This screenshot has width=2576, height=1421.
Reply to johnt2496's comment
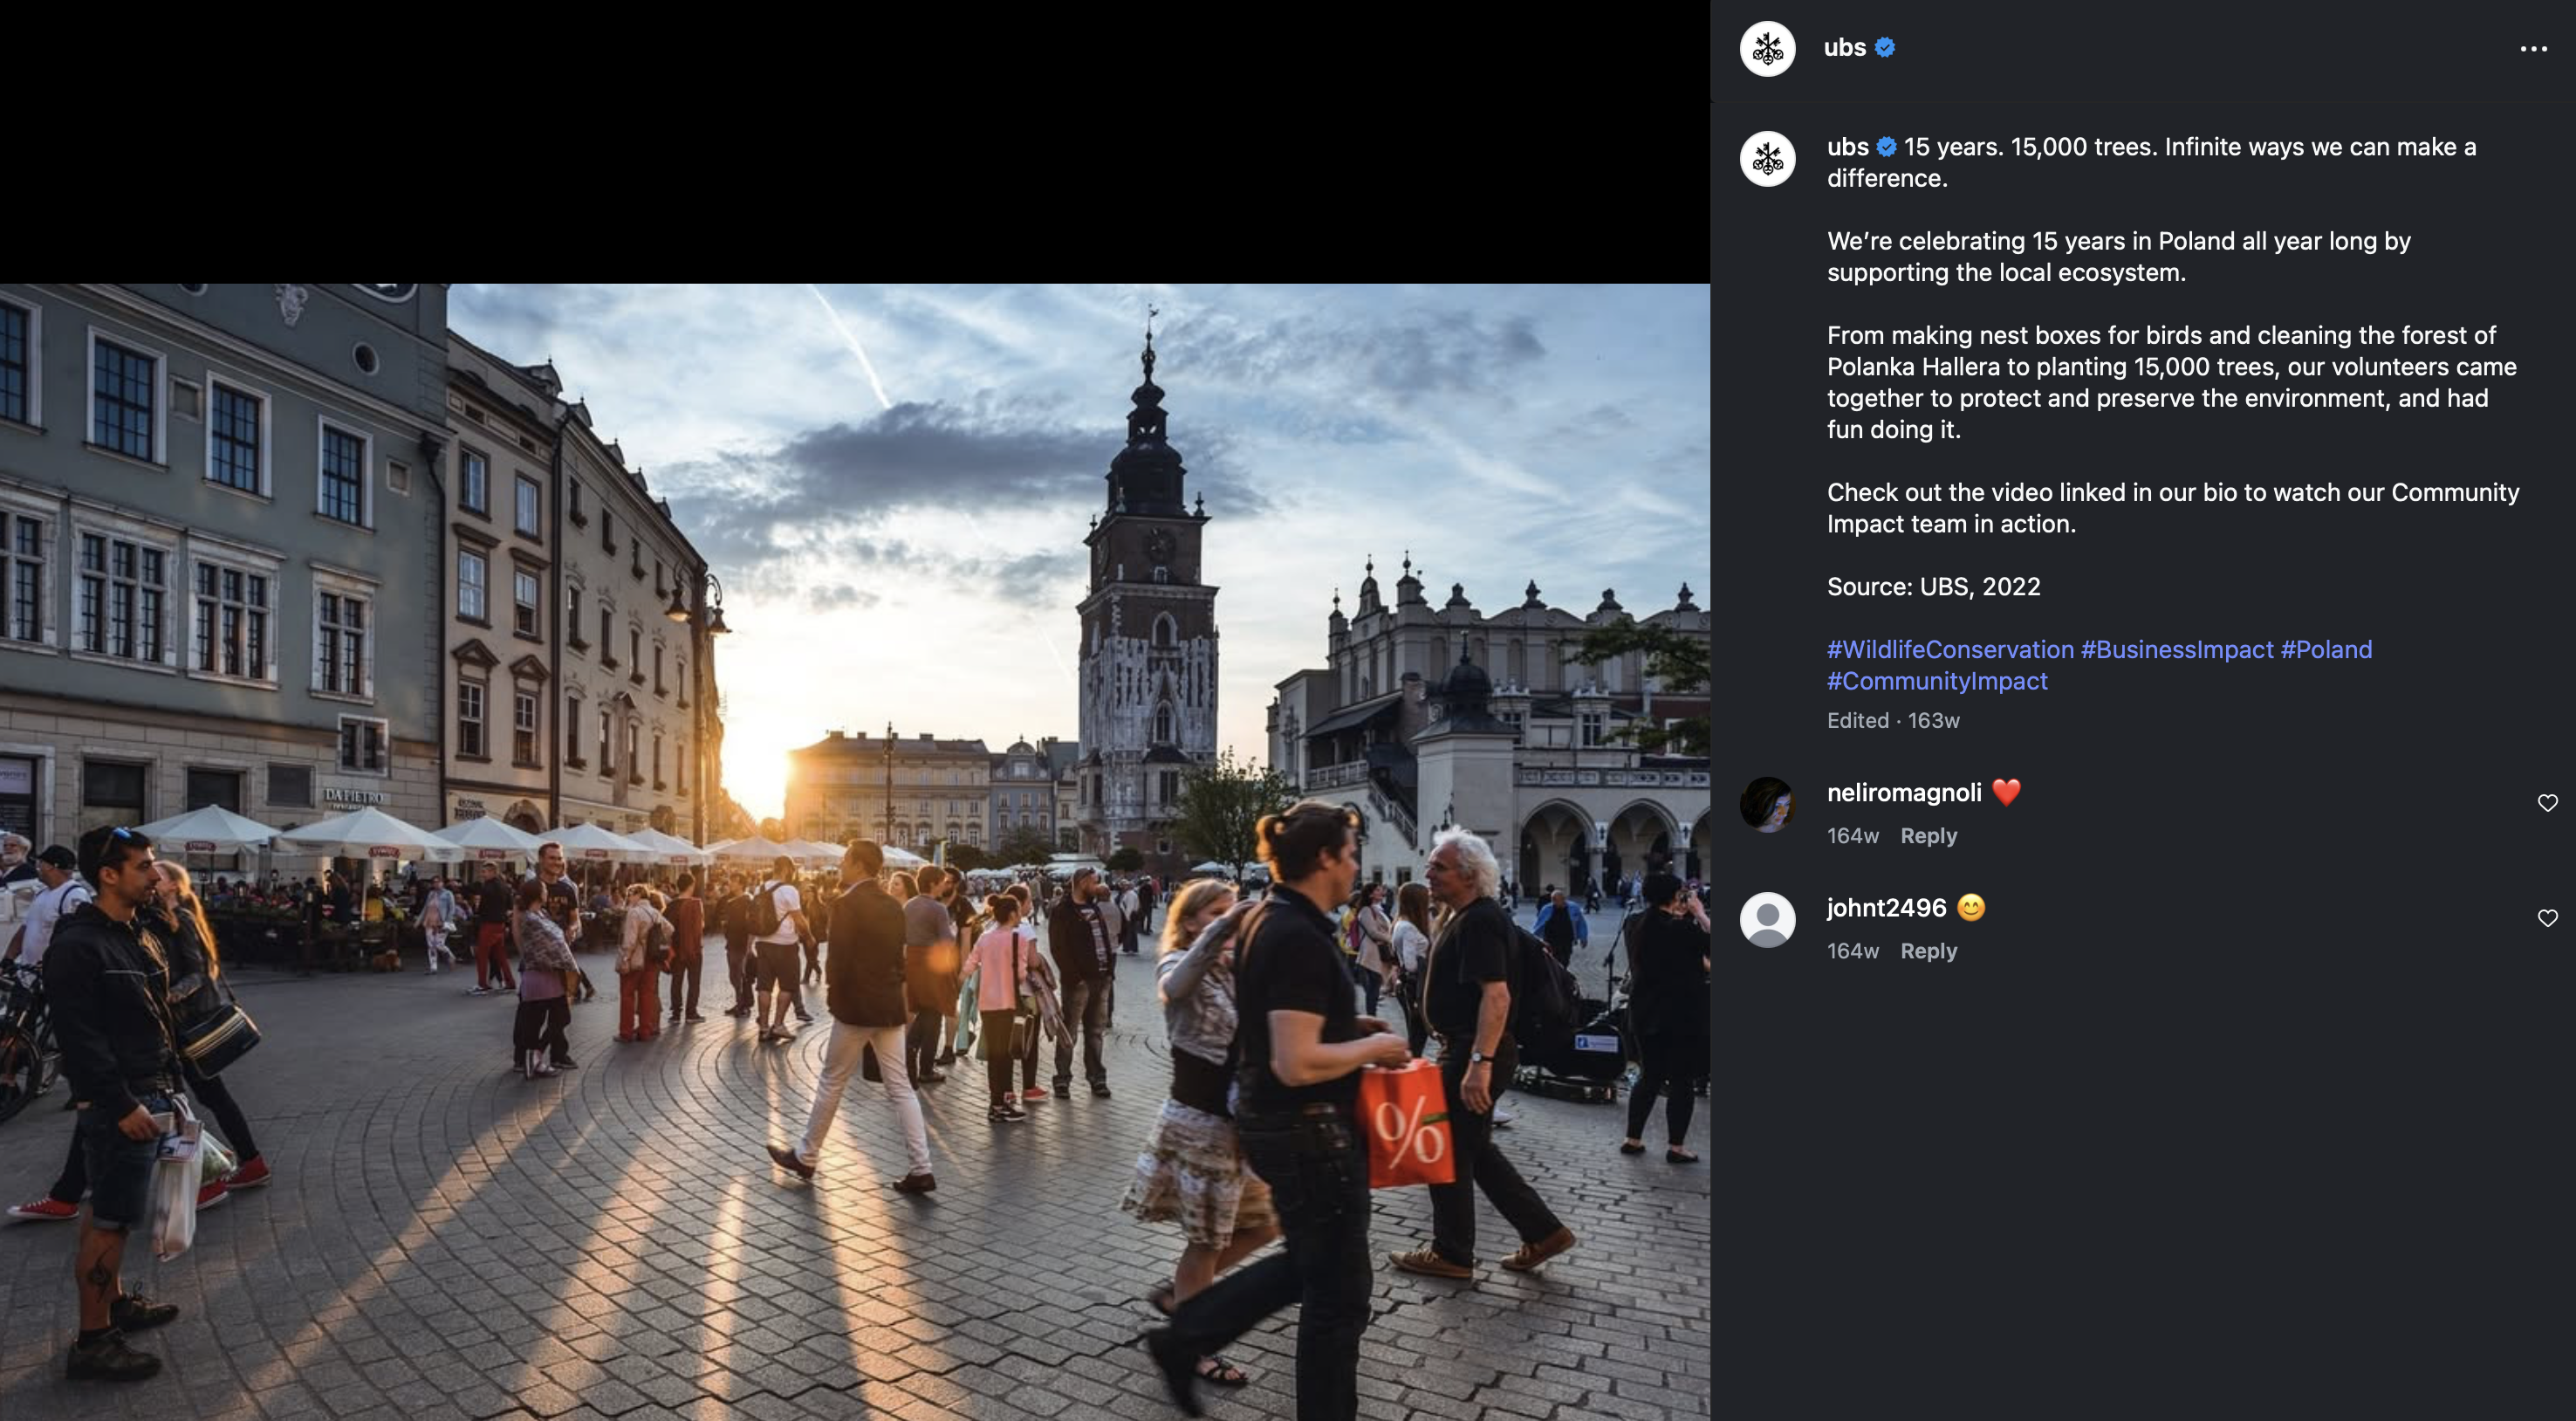(1928, 951)
